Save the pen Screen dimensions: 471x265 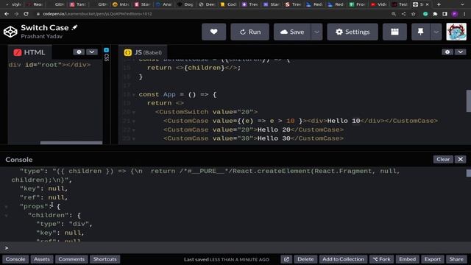(292, 32)
